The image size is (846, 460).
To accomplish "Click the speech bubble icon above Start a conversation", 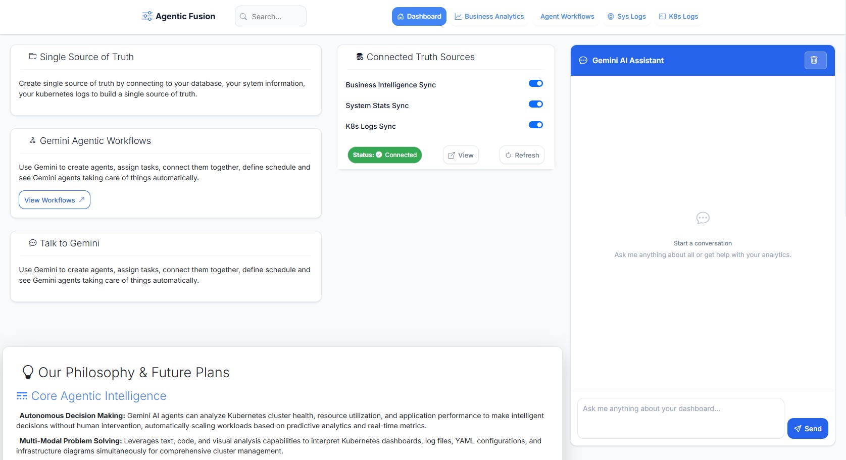I will [x=703, y=218].
